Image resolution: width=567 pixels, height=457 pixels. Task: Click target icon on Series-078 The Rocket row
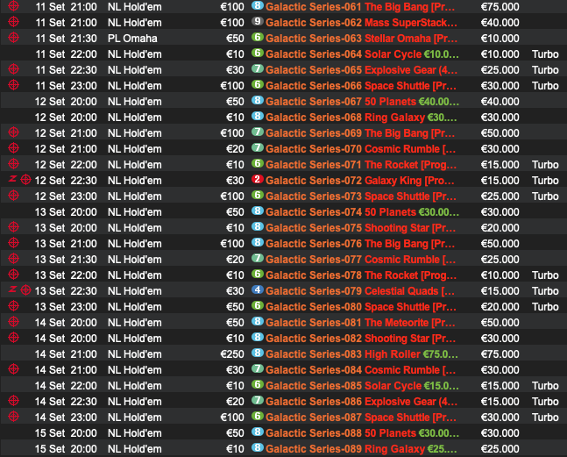[x=13, y=275]
